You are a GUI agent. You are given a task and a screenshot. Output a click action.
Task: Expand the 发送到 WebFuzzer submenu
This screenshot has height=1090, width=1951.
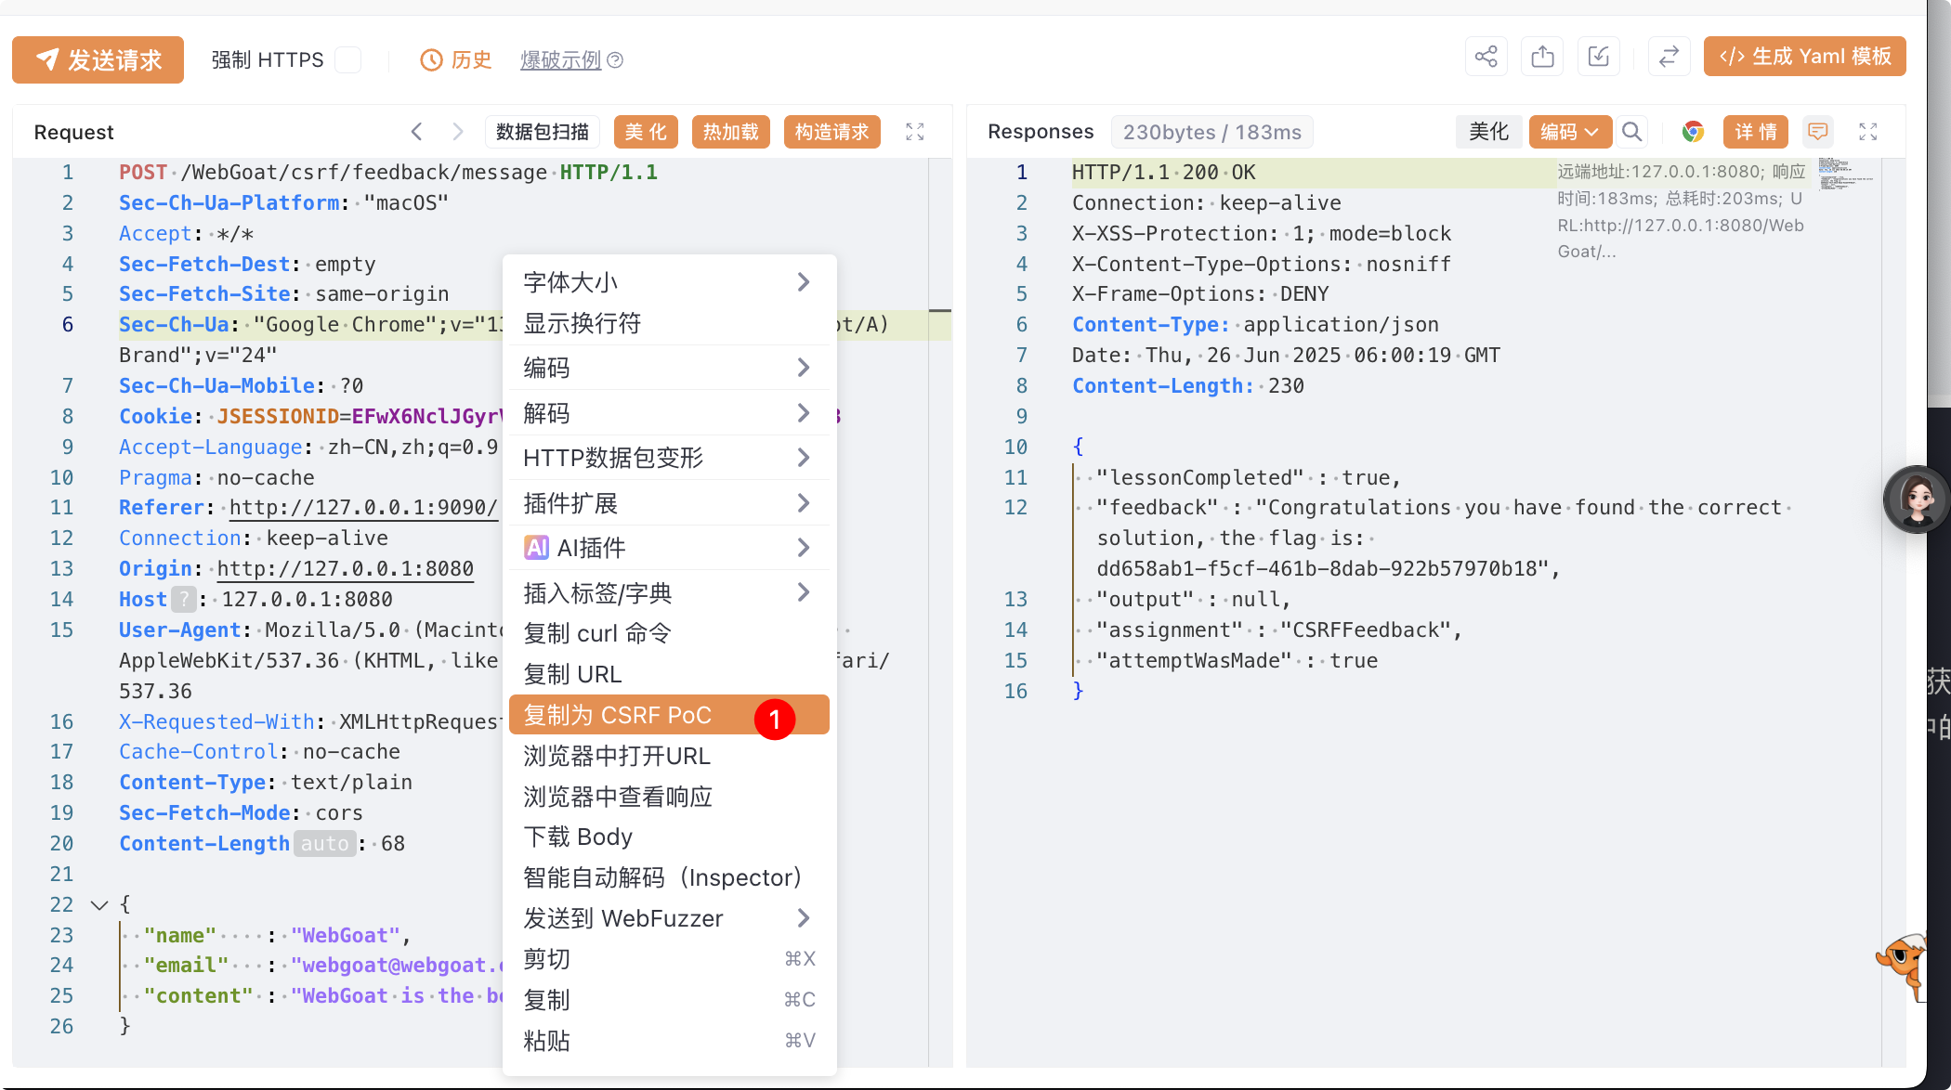669,918
